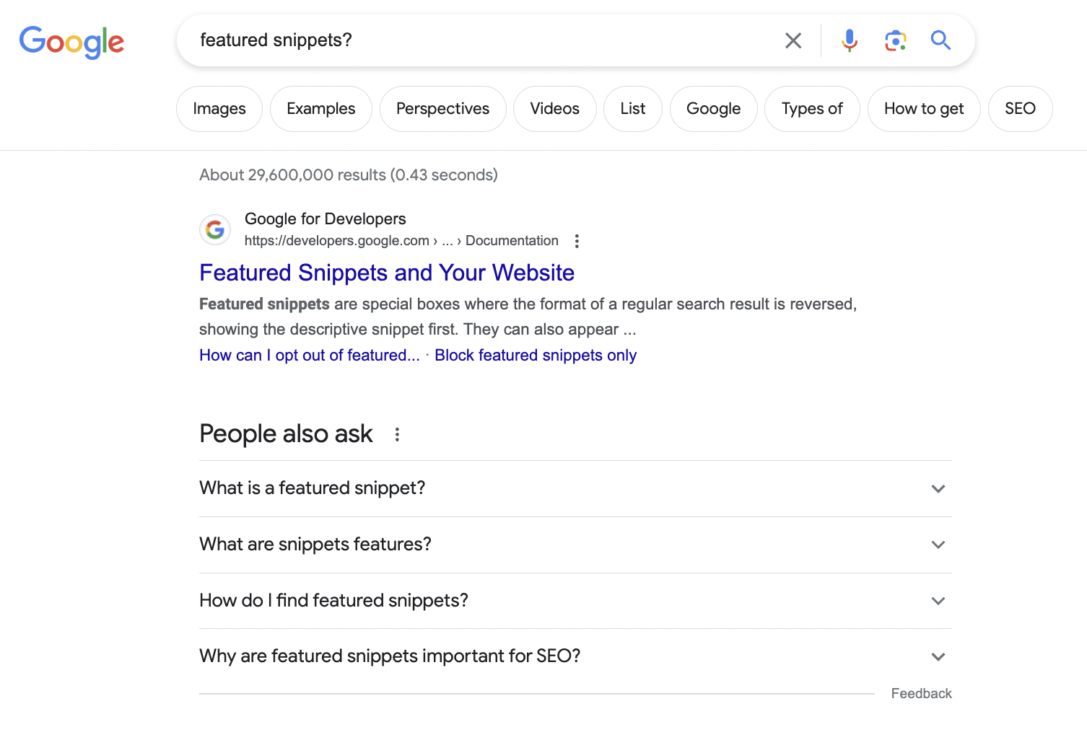
Task: Select the SEO filter chip
Action: [x=1021, y=109]
